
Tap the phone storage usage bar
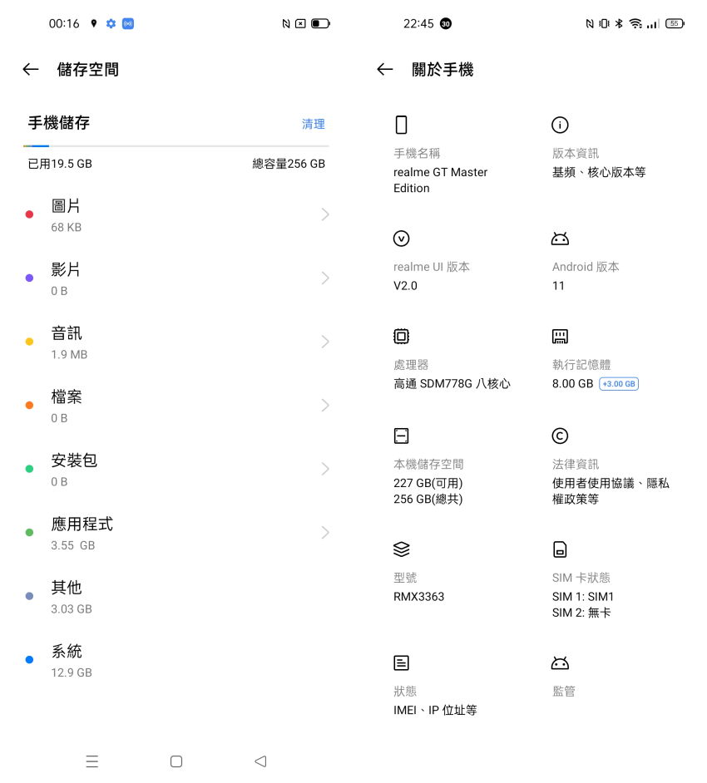[176, 145]
